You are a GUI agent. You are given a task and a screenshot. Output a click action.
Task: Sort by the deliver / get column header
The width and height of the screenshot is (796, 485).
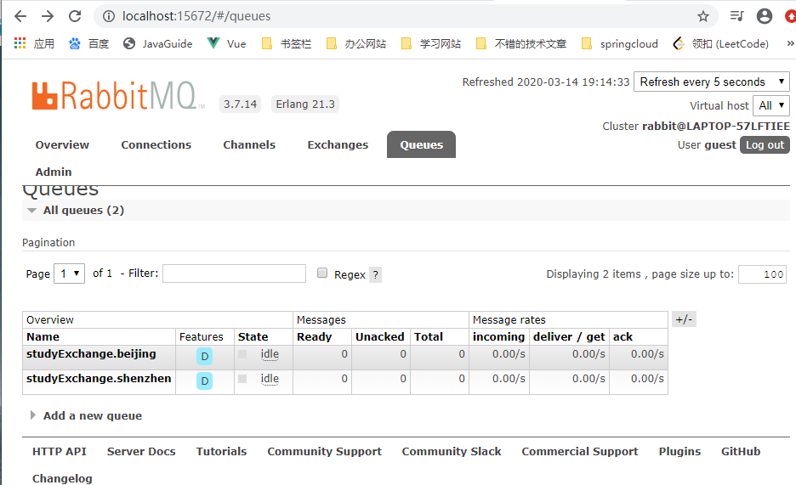569,337
